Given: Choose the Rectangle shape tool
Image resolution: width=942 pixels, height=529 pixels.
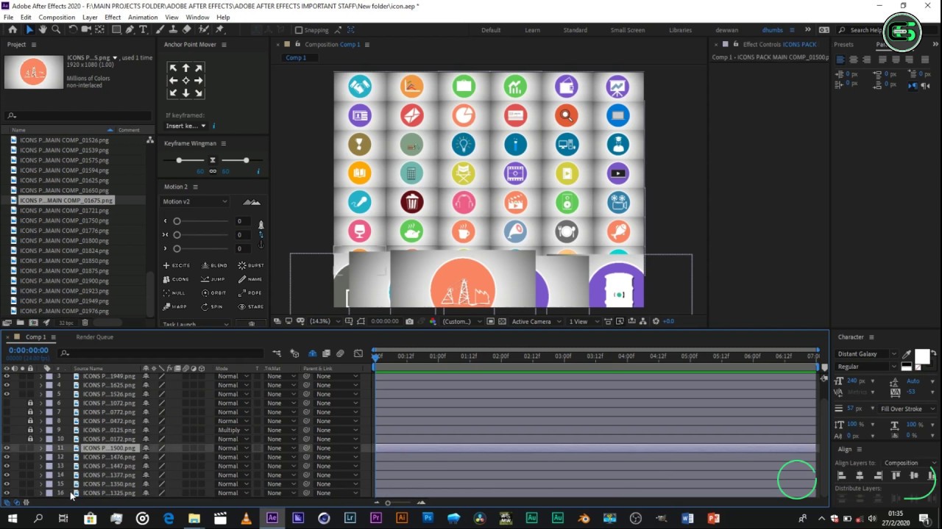Looking at the screenshot, I should tap(116, 29).
